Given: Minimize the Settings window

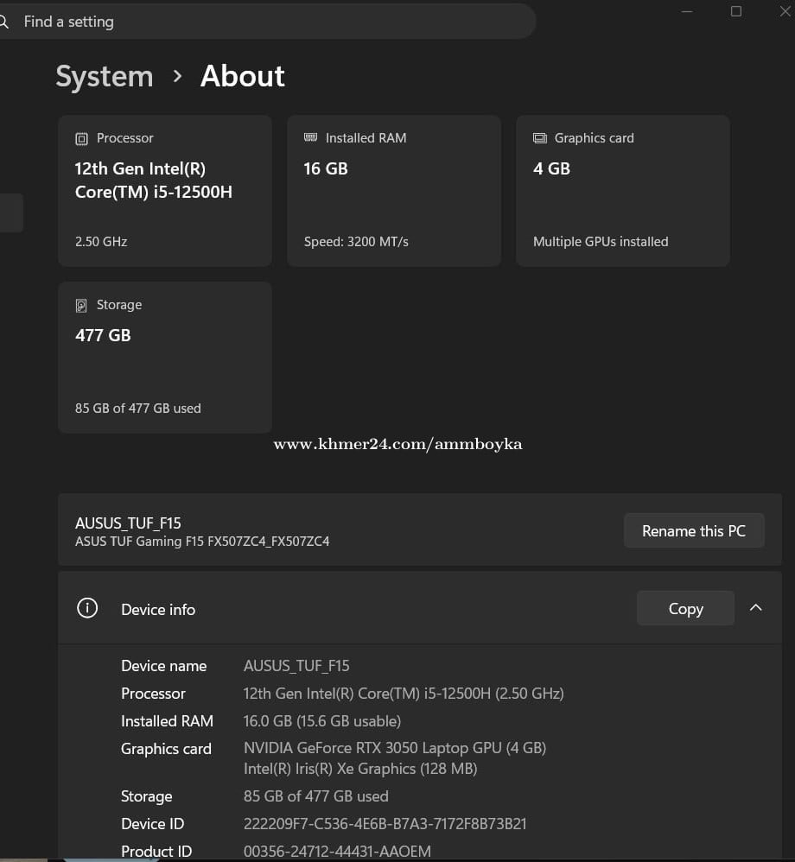Looking at the screenshot, I should [x=687, y=11].
